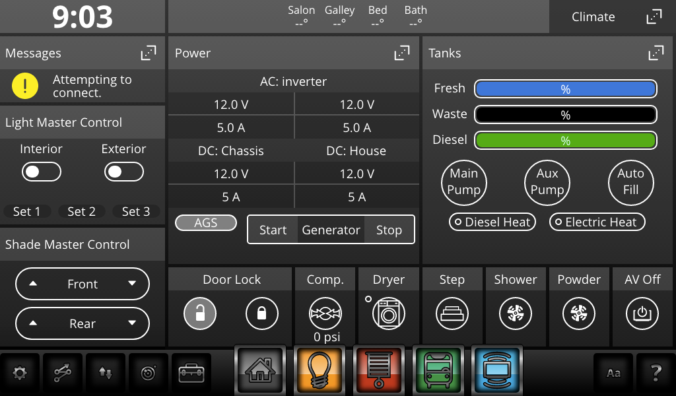Open the blue AV entertainment tab

click(496, 370)
